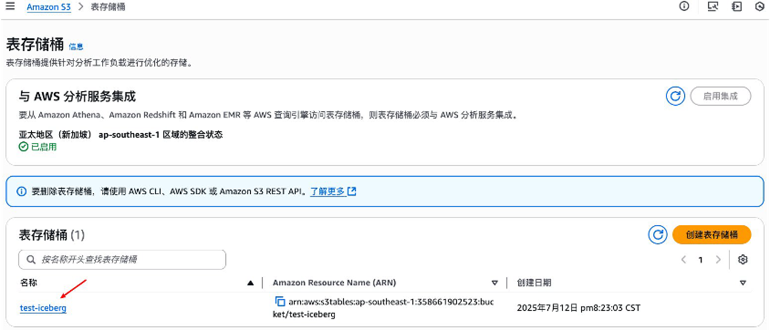The width and height of the screenshot is (770, 330).
Task: Click the external link icon beside 了解更多
Action: tap(352, 191)
